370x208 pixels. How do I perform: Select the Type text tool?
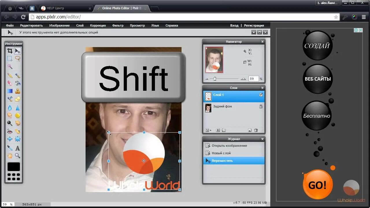(18, 148)
